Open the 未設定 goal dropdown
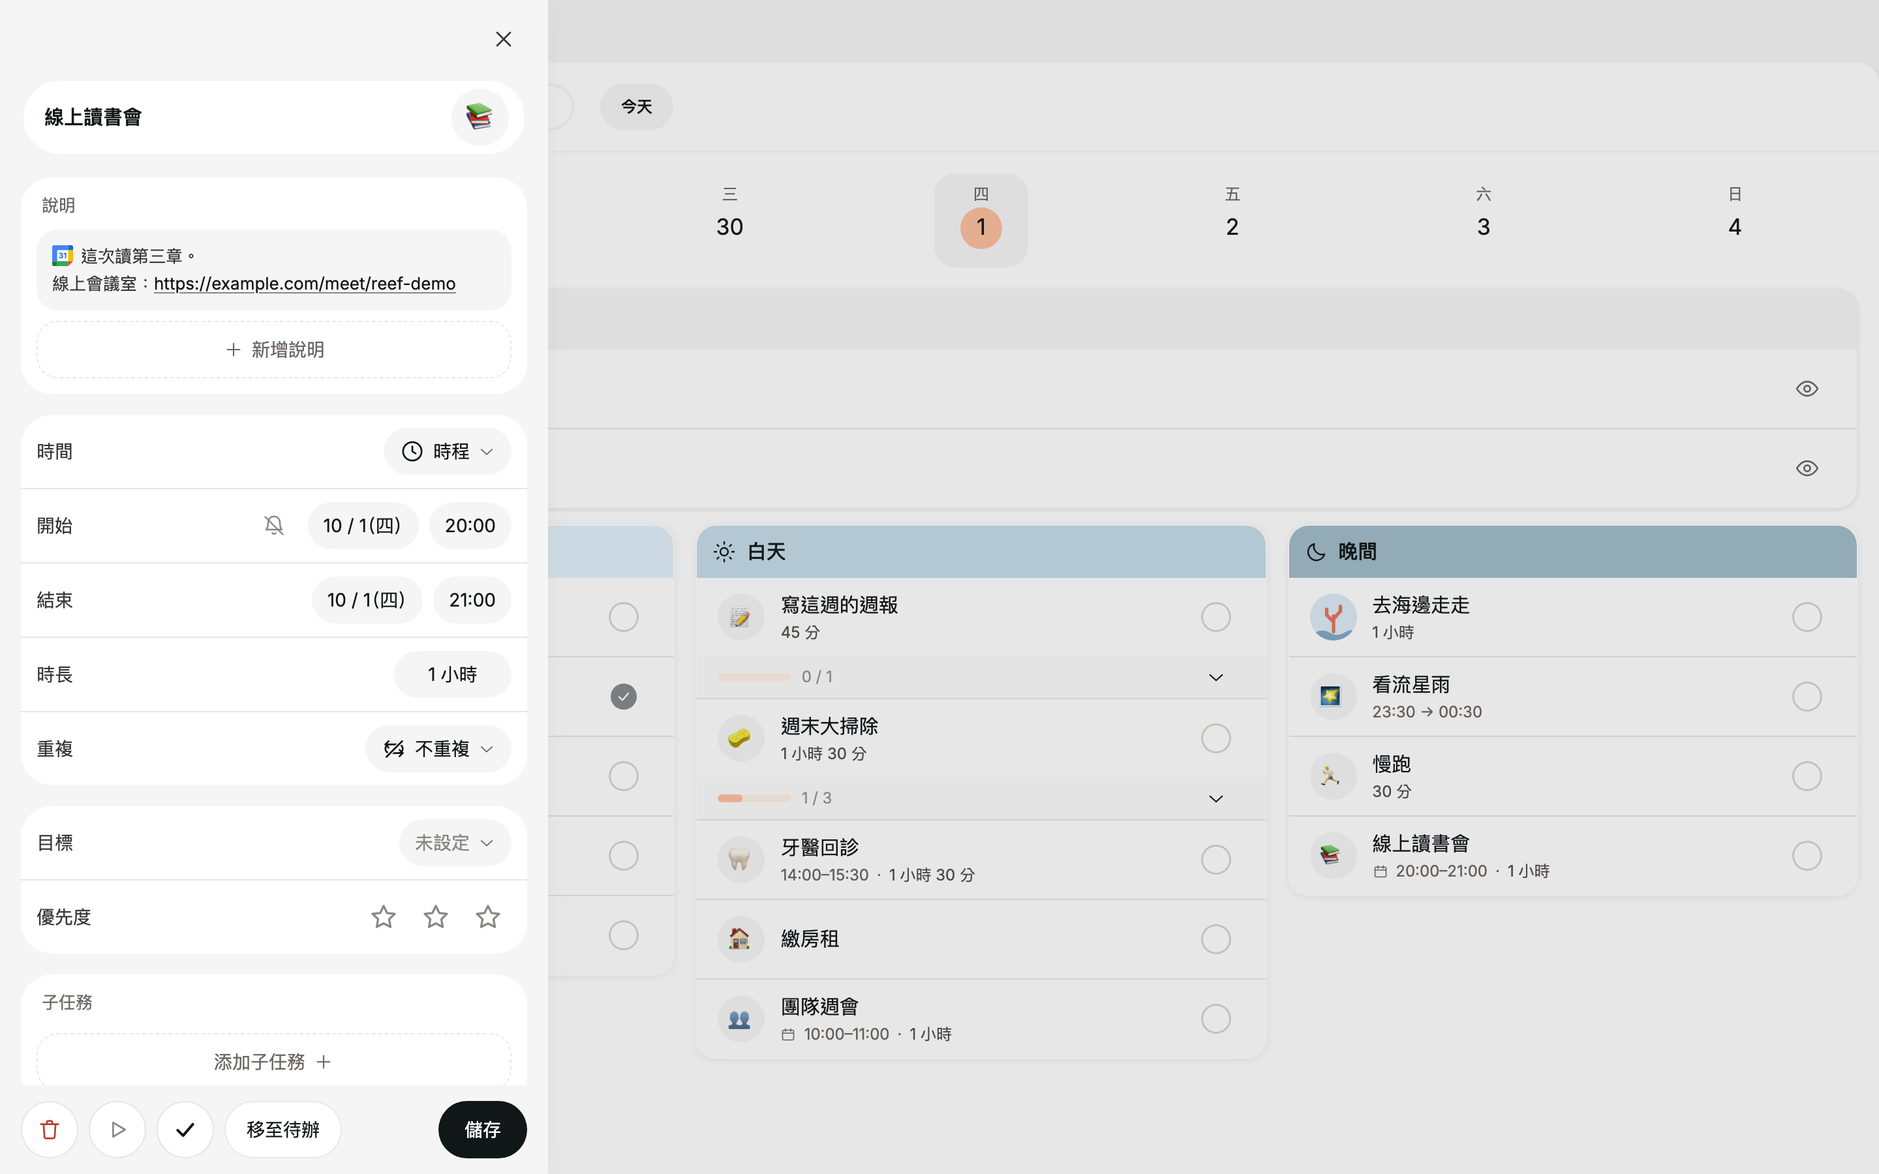Viewport: 1879px width, 1174px height. tap(455, 843)
